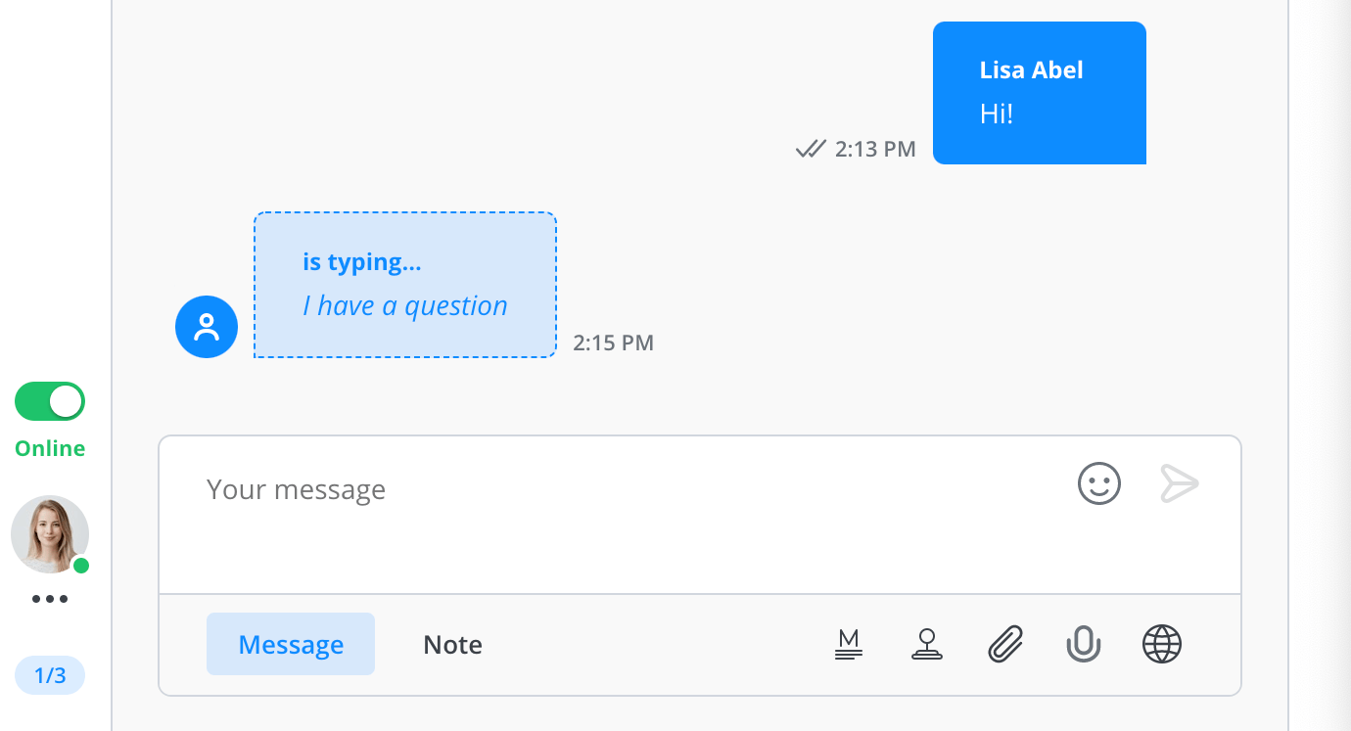Click the agent profile picture
The image size is (1351, 731).
pyautogui.click(x=50, y=534)
